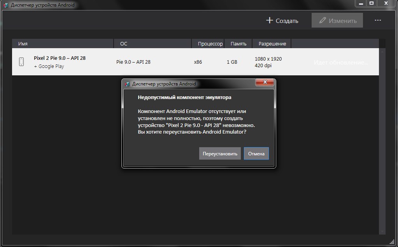The height and width of the screenshot is (247, 398).
Task: Click the + Google Play label
Action: (x=49, y=66)
